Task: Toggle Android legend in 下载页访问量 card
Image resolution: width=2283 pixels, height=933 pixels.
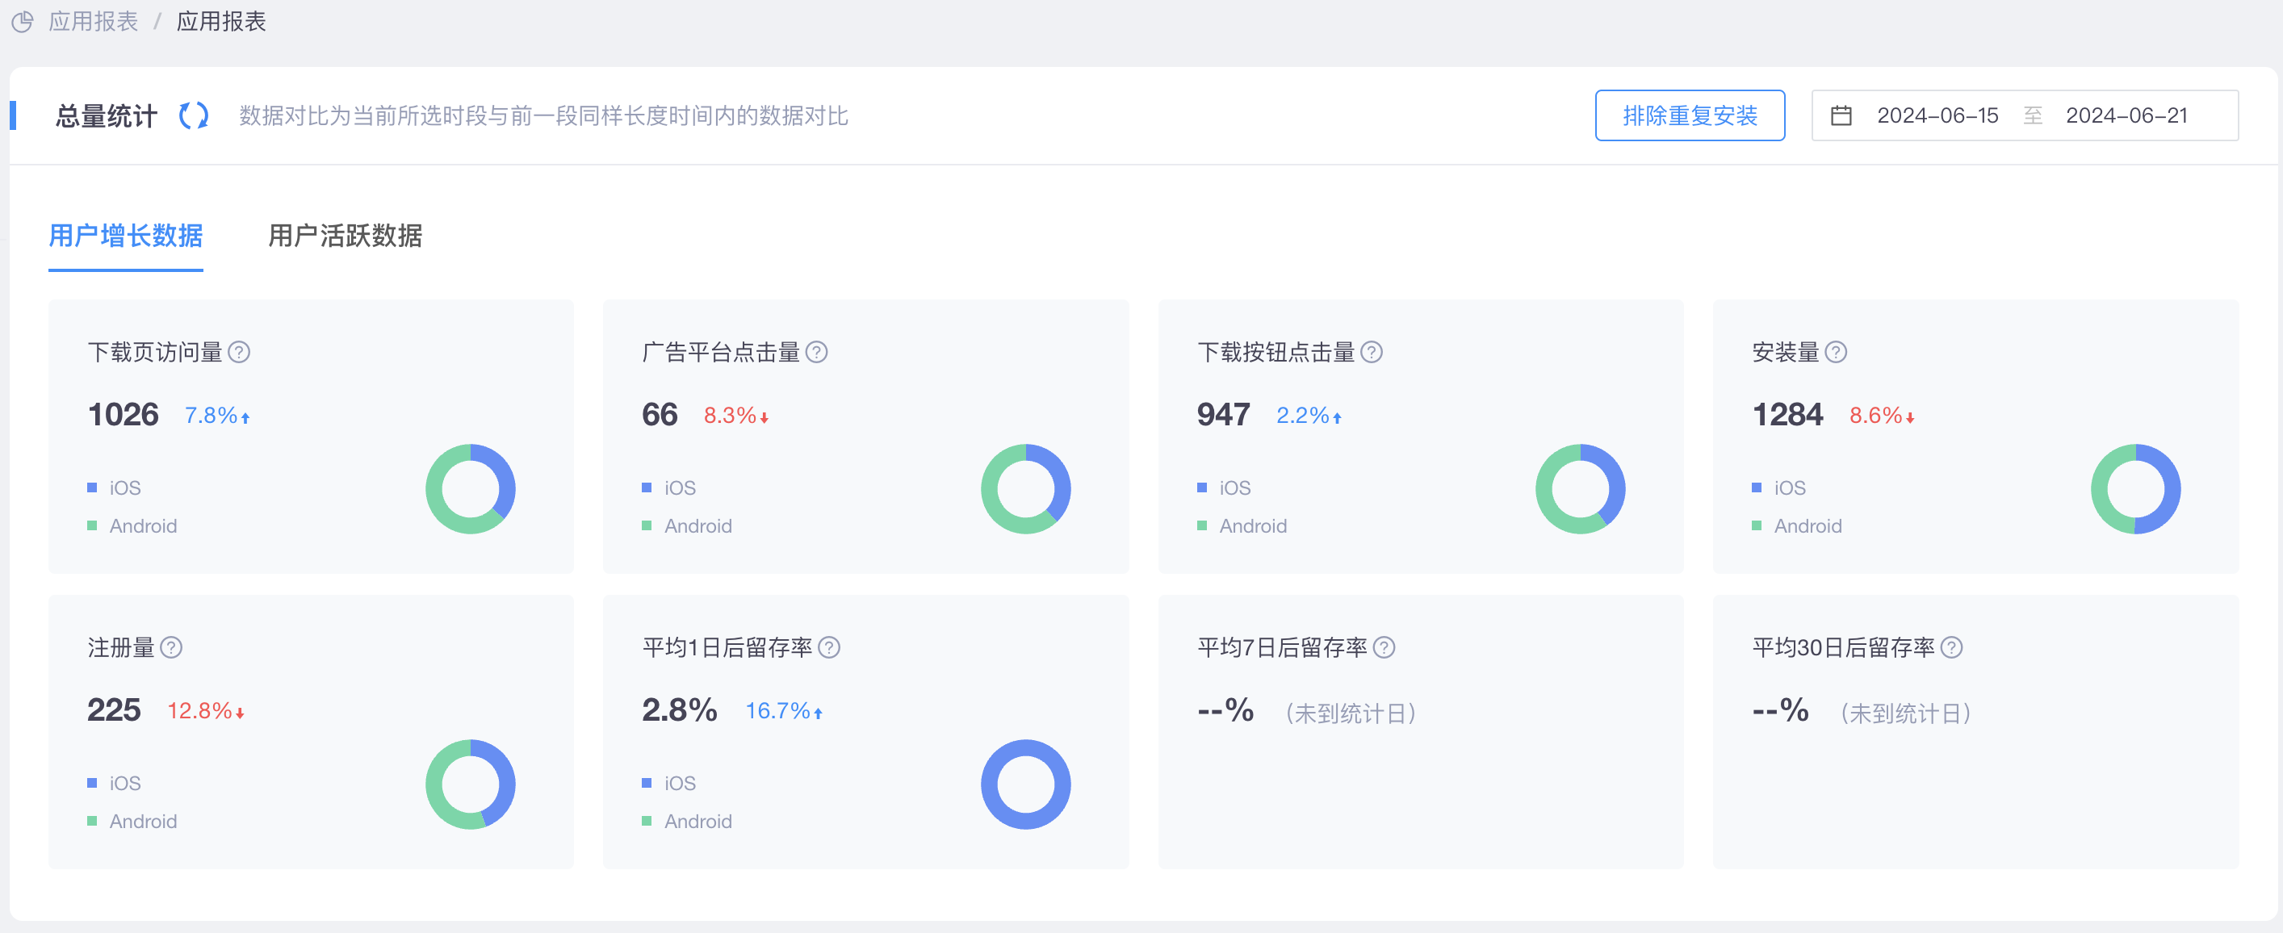Action: (x=132, y=525)
